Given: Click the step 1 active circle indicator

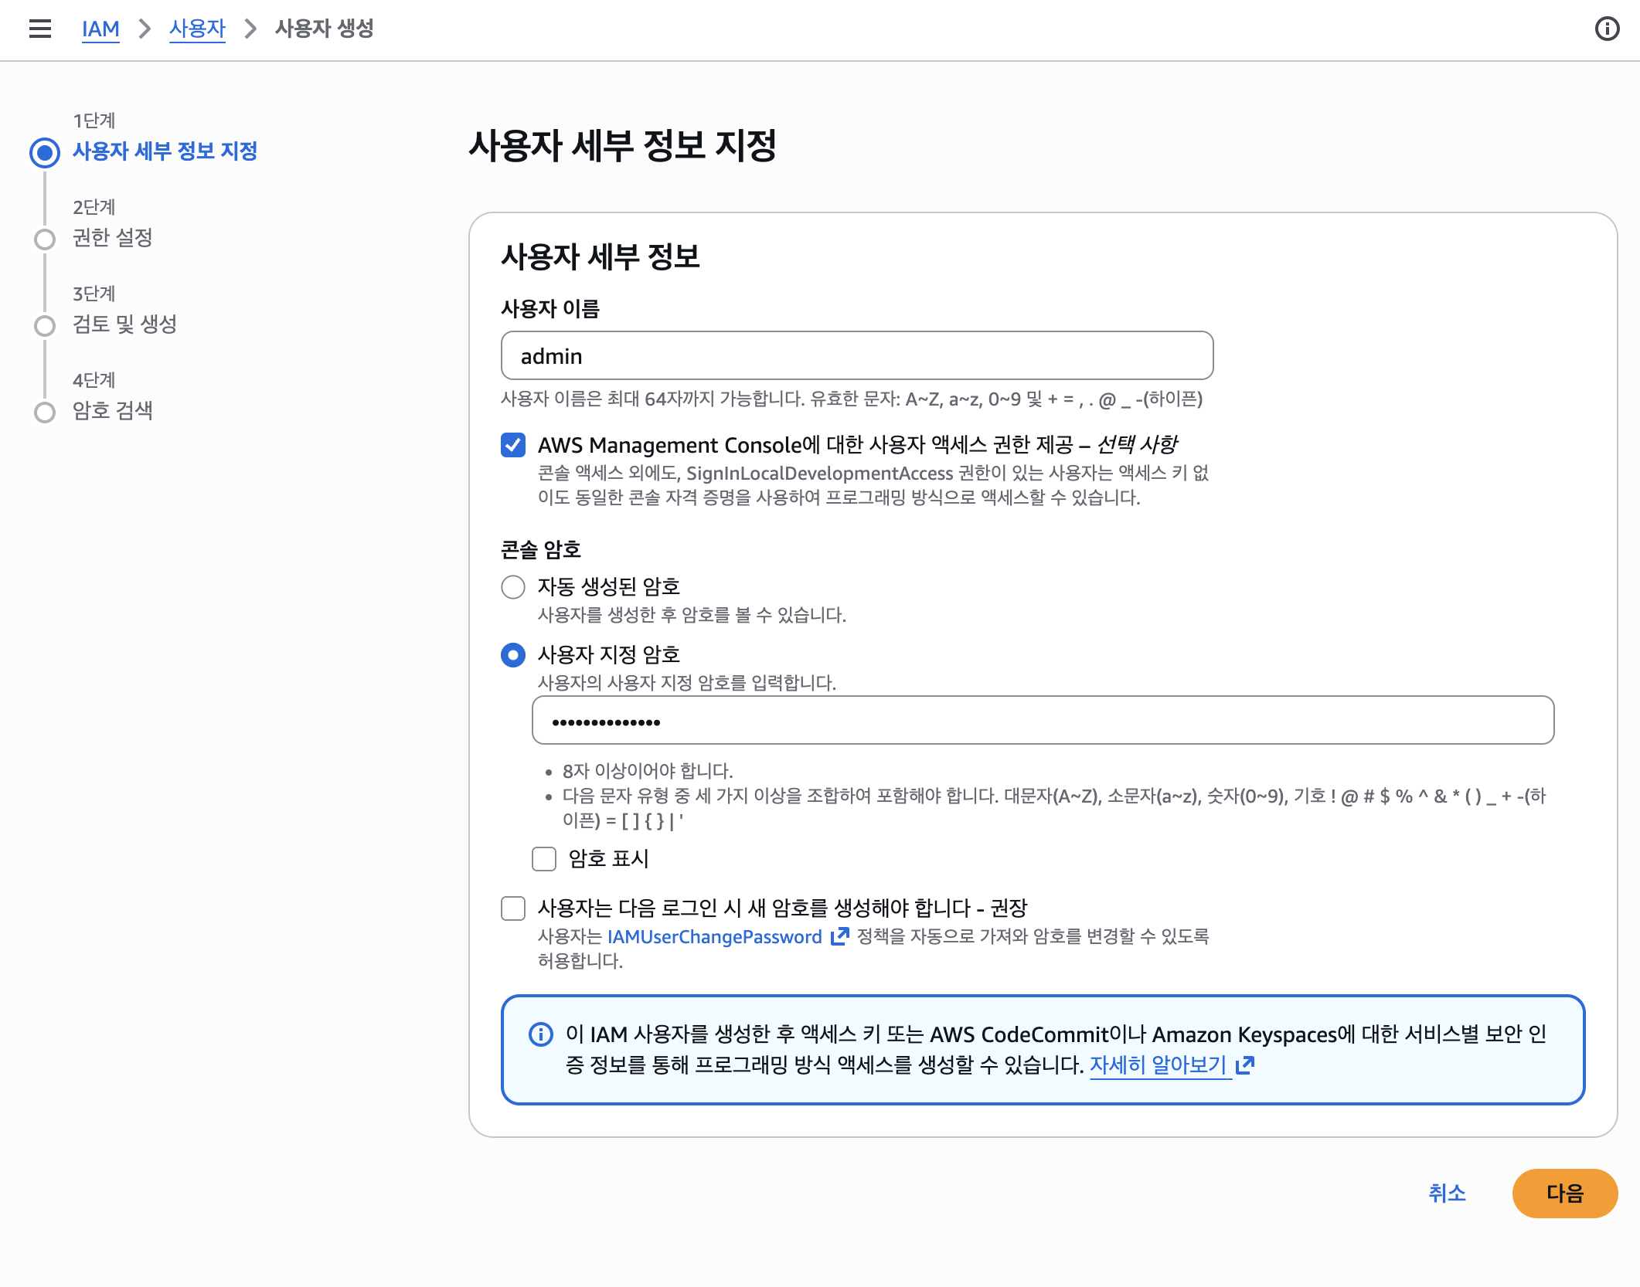Looking at the screenshot, I should pos(45,152).
